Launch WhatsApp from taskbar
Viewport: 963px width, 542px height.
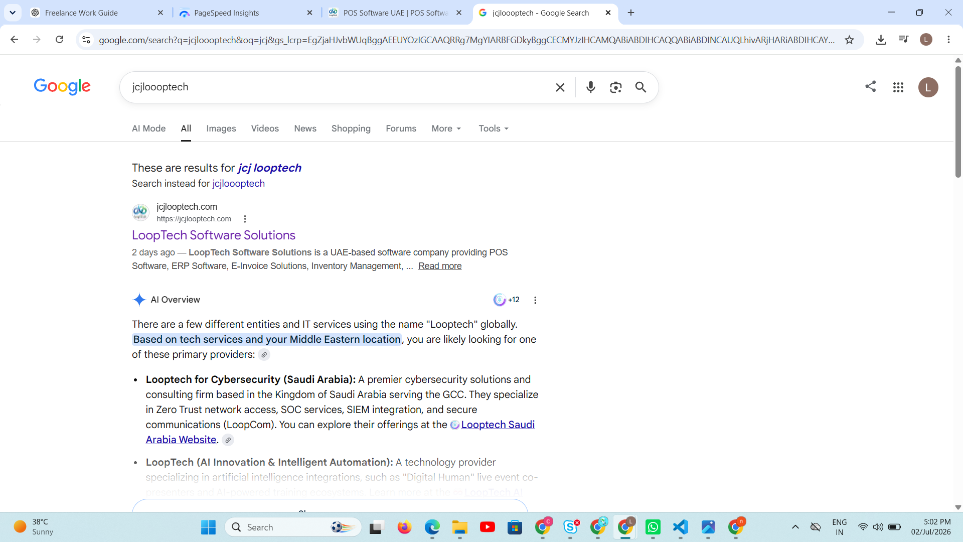(653, 527)
